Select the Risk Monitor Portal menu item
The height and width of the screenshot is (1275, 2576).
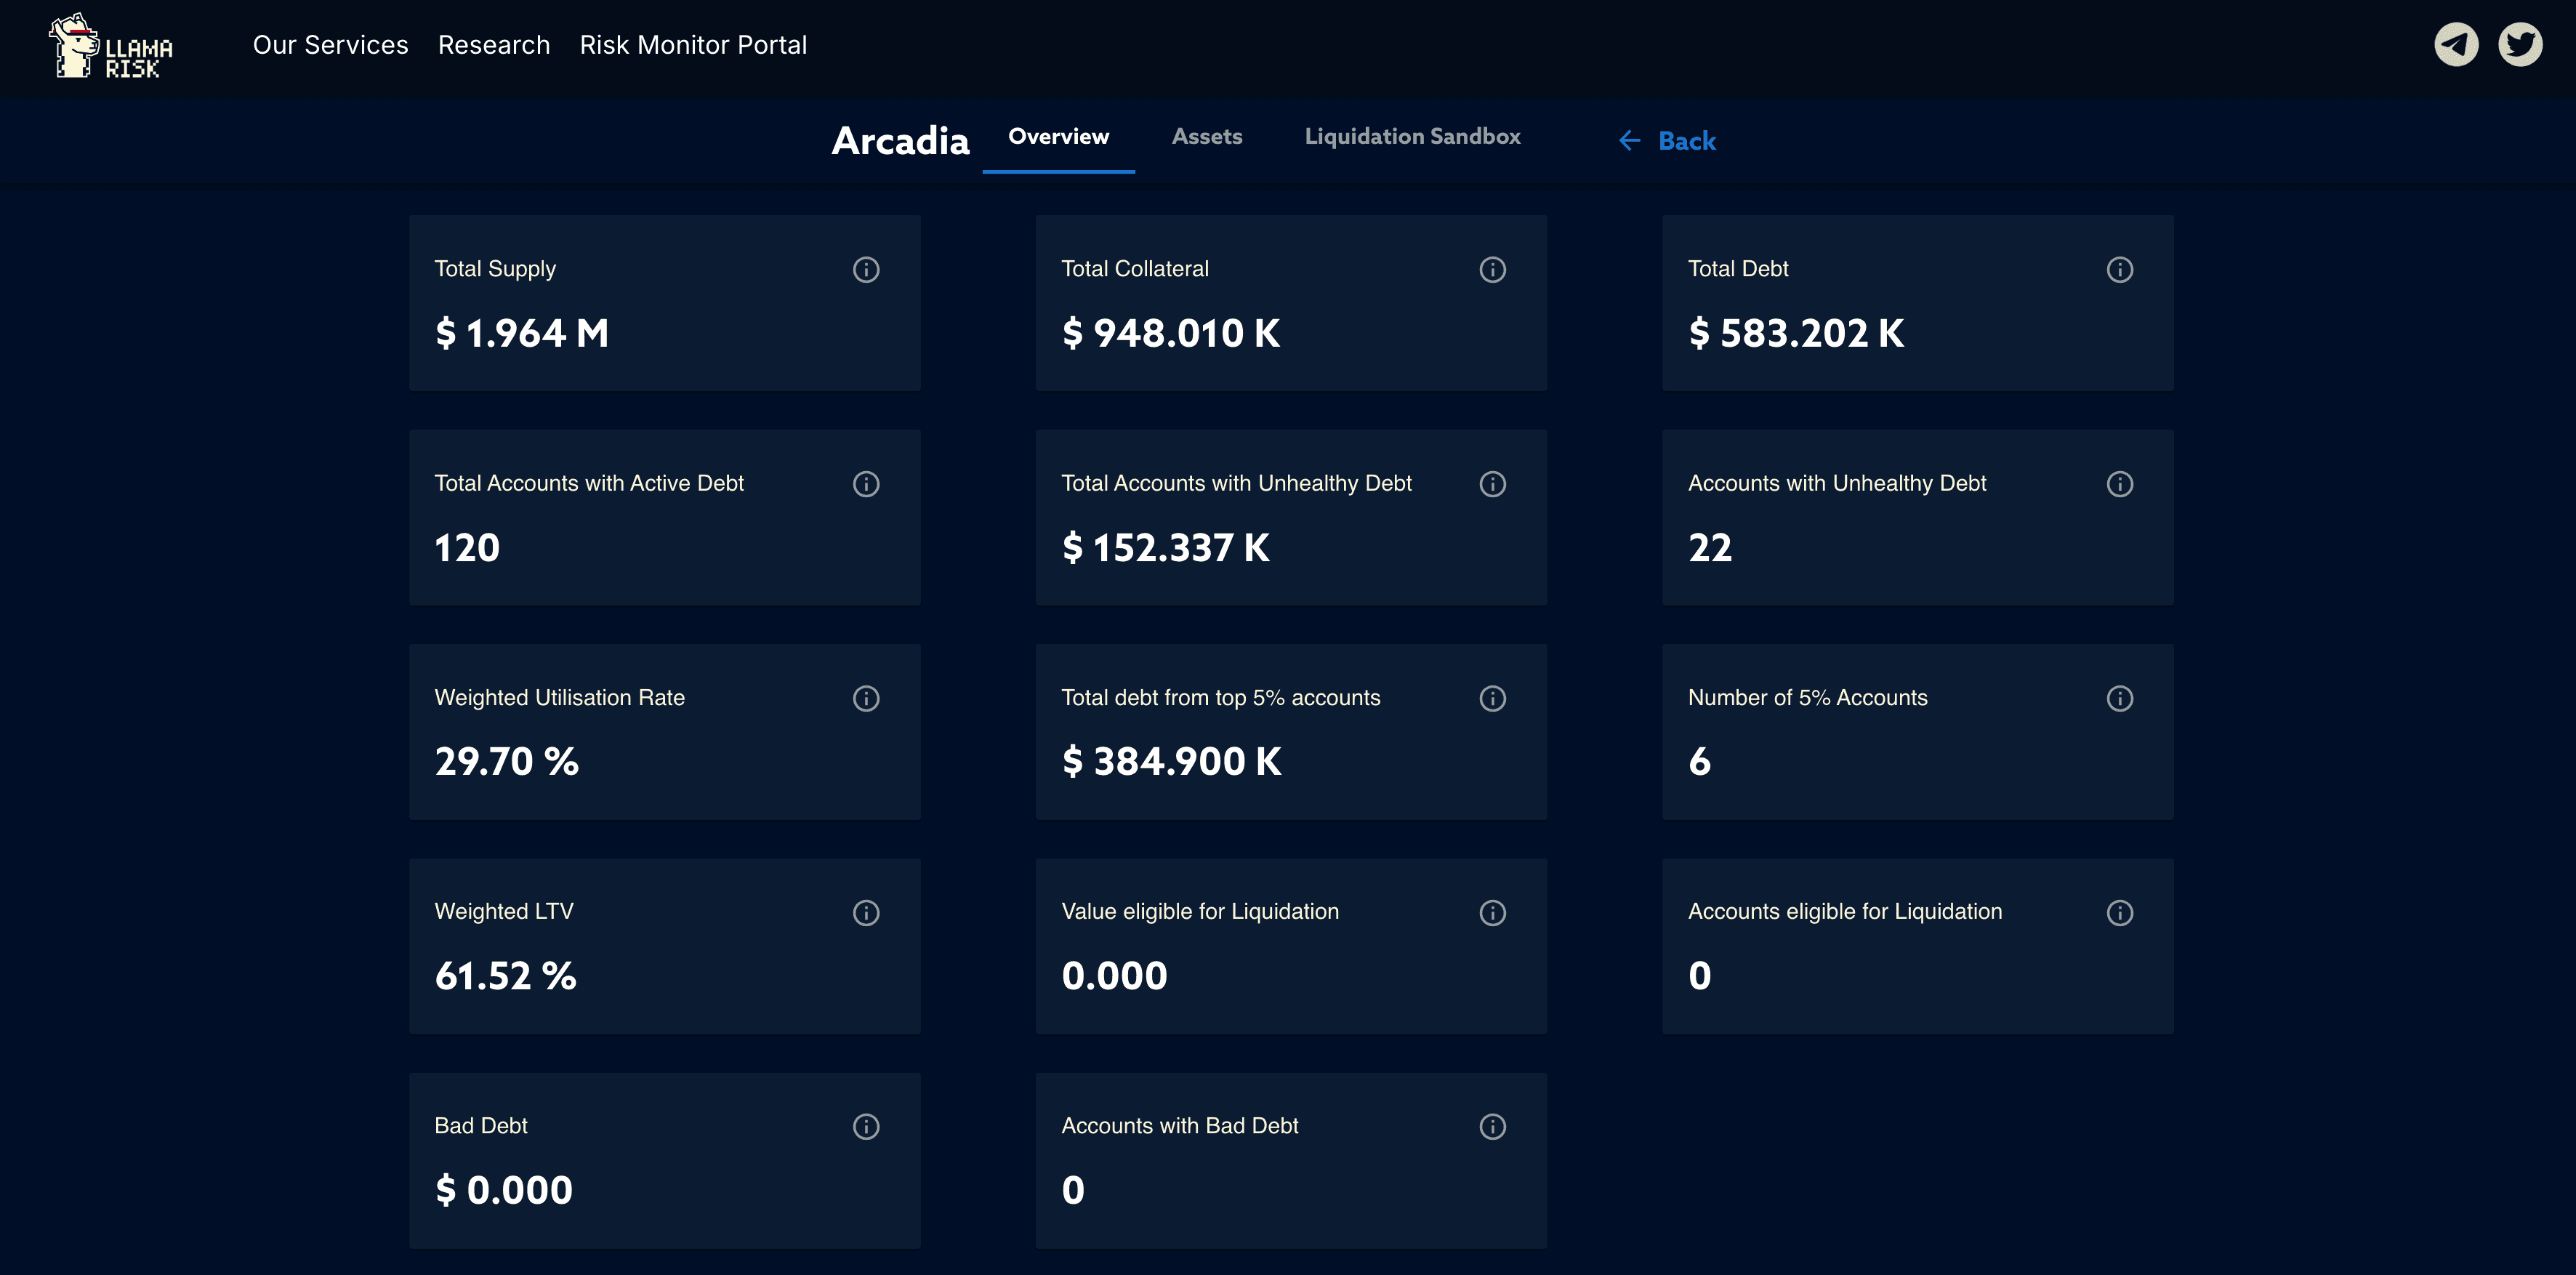pyautogui.click(x=693, y=45)
